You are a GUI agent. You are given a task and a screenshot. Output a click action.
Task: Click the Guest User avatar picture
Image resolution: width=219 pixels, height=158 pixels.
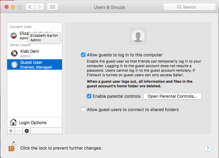[x=138, y=36]
